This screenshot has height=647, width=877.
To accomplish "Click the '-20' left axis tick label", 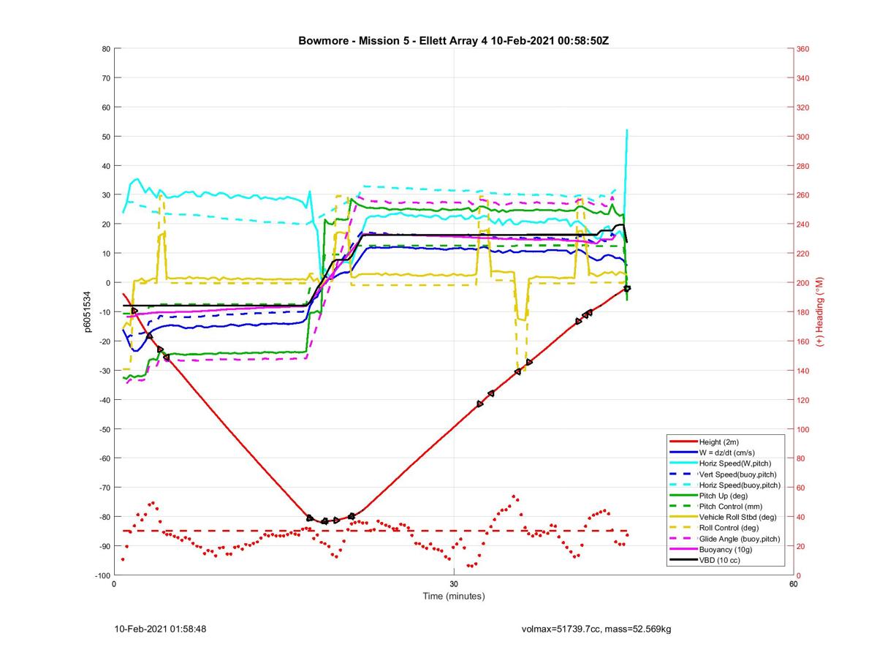I will 104,341.
